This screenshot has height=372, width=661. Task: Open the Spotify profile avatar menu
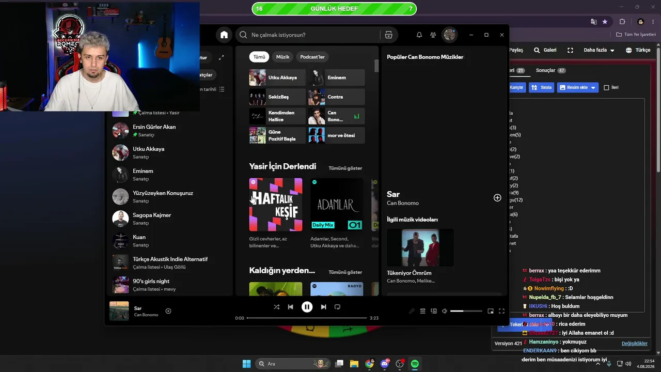click(449, 35)
